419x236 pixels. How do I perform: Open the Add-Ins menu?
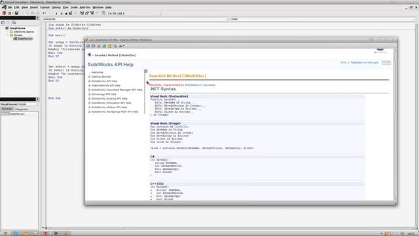85,7
